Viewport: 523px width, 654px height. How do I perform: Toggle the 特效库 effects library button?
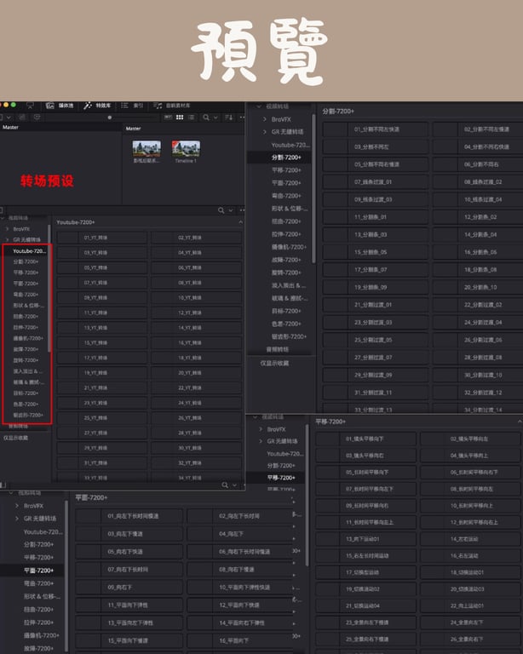(97, 106)
